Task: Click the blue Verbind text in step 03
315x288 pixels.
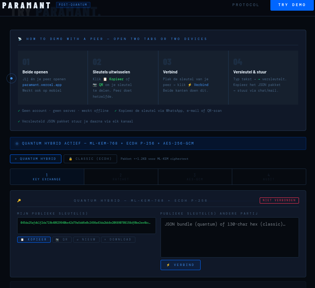Action: click(201, 85)
